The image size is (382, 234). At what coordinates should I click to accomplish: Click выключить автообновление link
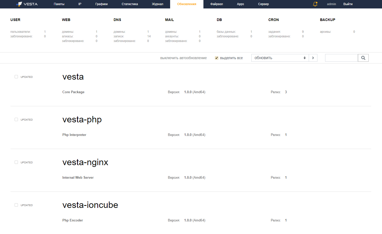183,58
